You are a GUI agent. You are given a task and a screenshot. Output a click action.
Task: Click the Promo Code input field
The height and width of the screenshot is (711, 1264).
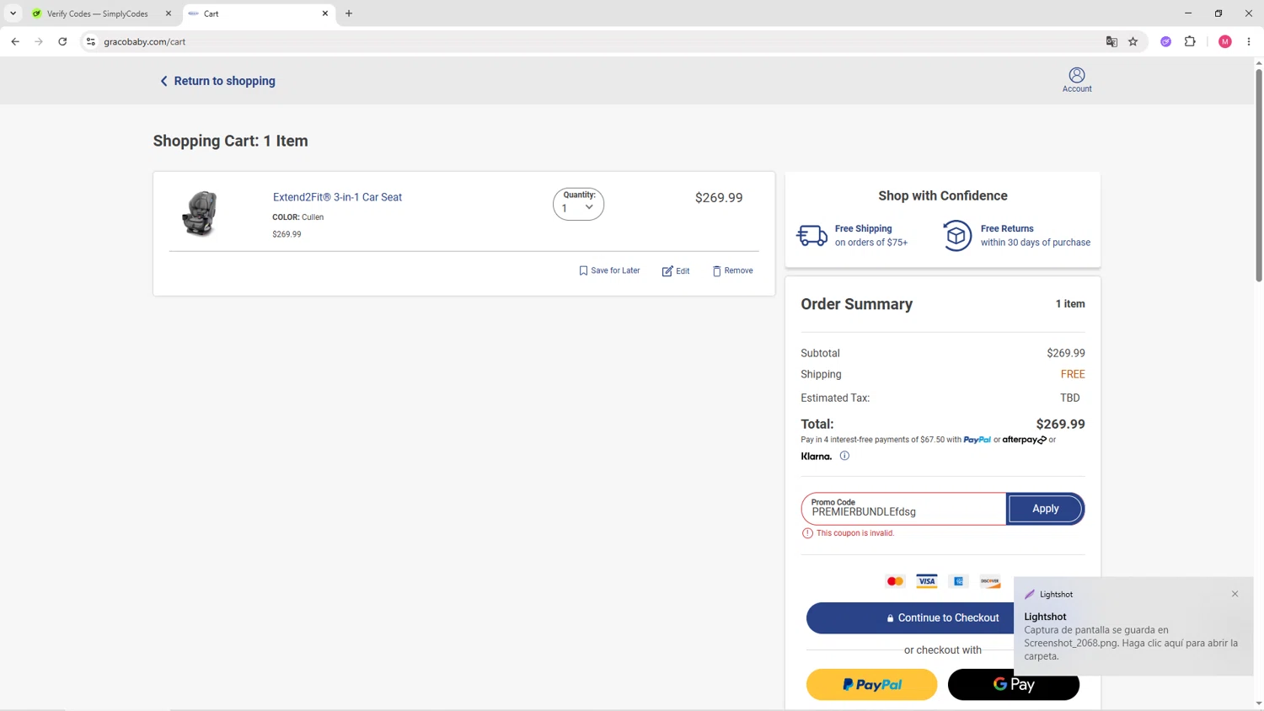coord(903,509)
